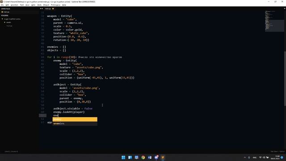Image resolution: width=286 pixels, height=161 pixels.
Task: Click the 'weapon = Entity(' line
Action: (59, 16)
